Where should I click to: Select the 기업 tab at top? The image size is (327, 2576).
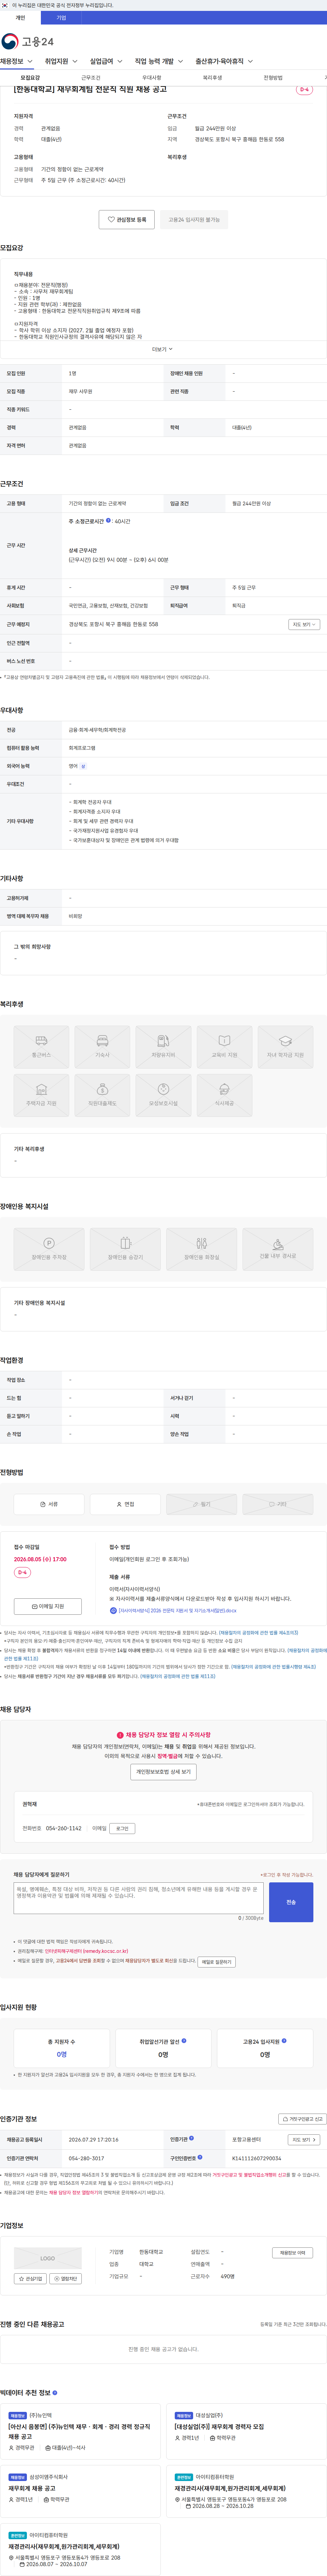[61, 18]
